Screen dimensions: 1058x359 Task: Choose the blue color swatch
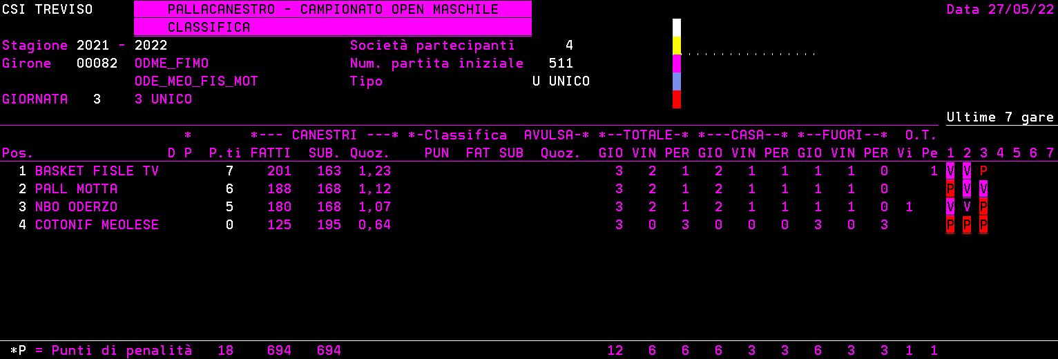[677, 81]
